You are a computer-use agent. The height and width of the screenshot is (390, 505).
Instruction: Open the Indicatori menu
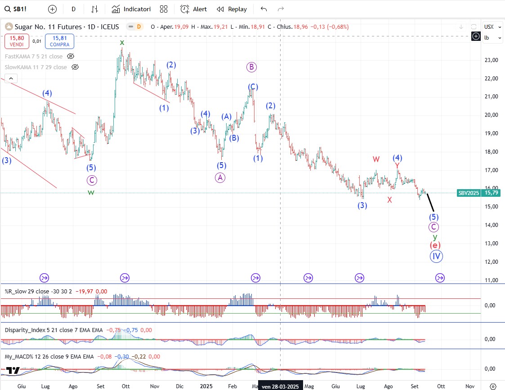[x=131, y=9]
